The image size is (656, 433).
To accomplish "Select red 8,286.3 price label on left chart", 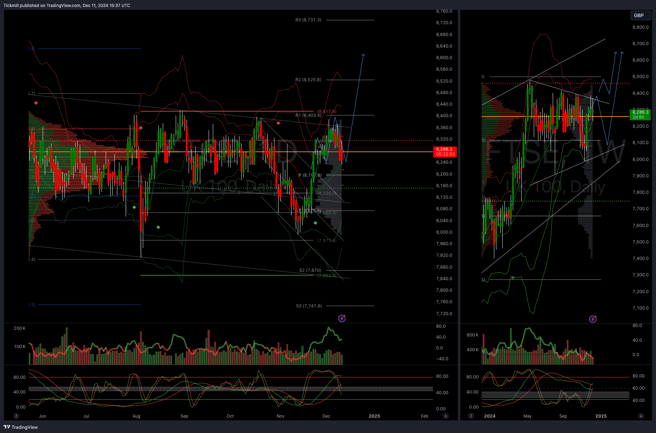I will [x=445, y=149].
